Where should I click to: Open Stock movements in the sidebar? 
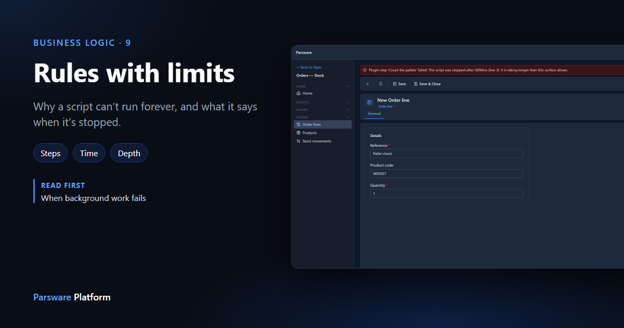322,141
